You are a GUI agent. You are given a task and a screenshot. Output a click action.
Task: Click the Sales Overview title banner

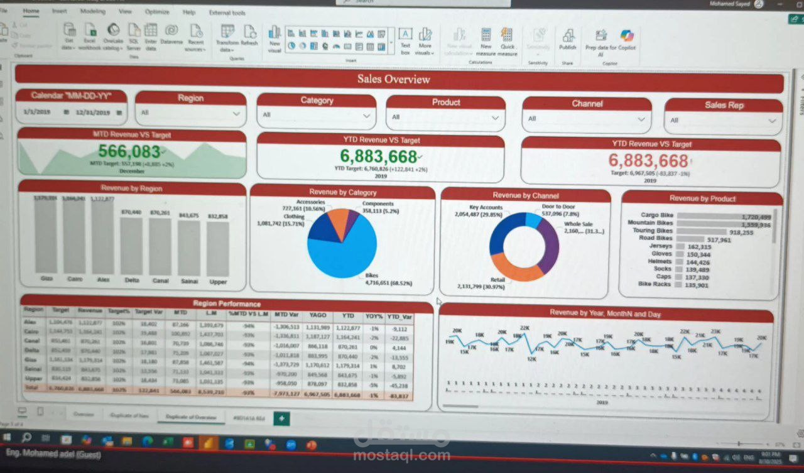pyautogui.click(x=399, y=79)
